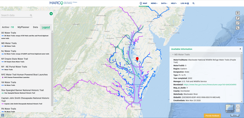Image resolution: width=244 pixels, height=118 pixels.
Task: Click the L-shaped map tool icon
Action: click(x=238, y=28)
